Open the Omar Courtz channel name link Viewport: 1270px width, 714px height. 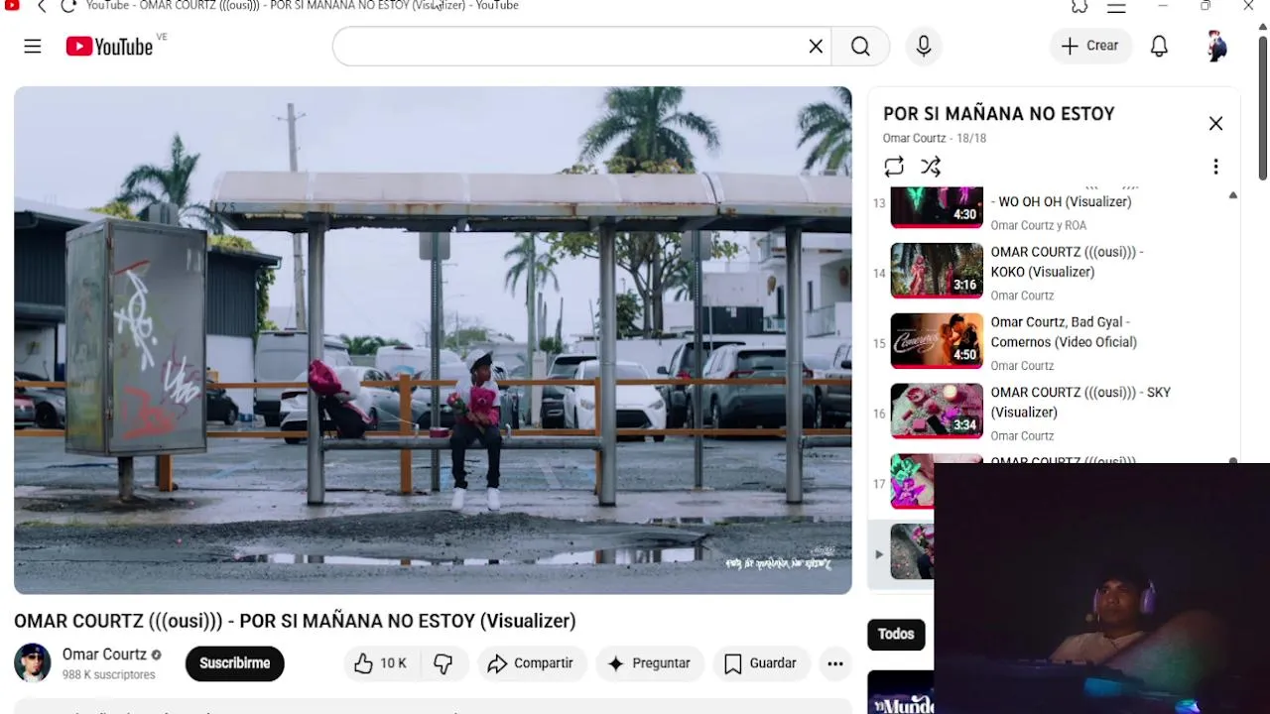tap(104, 654)
